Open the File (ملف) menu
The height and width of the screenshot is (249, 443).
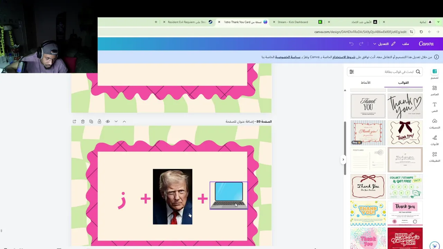click(406, 44)
